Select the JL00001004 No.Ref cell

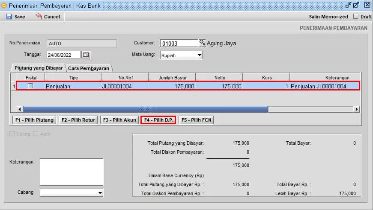(125, 86)
